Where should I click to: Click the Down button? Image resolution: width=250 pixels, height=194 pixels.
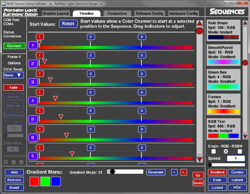[198, 183]
